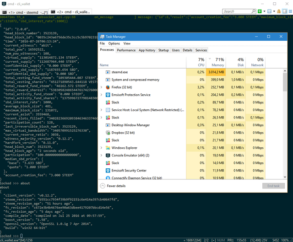293x242 pixels.
Task: Select steemd.exe memory value 3.014,2 MB
Action: (x=216, y=72)
